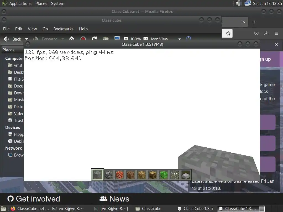Select Floppy device in sidebar
The height and width of the screenshot is (212, 283).
tap(16, 134)
